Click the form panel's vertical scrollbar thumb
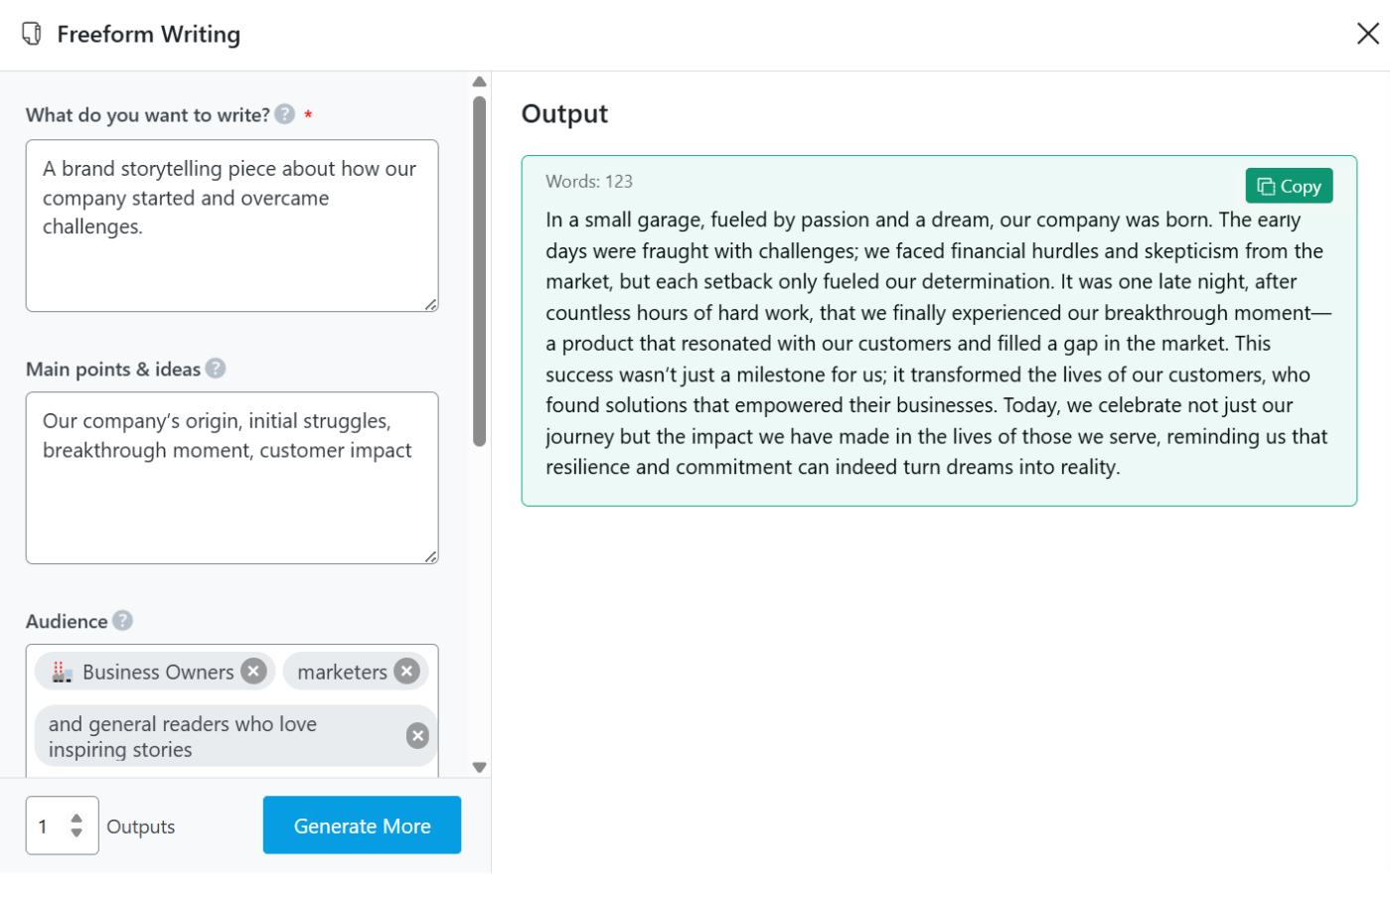This screenshot has height=909, width=1390. point(479,268)
